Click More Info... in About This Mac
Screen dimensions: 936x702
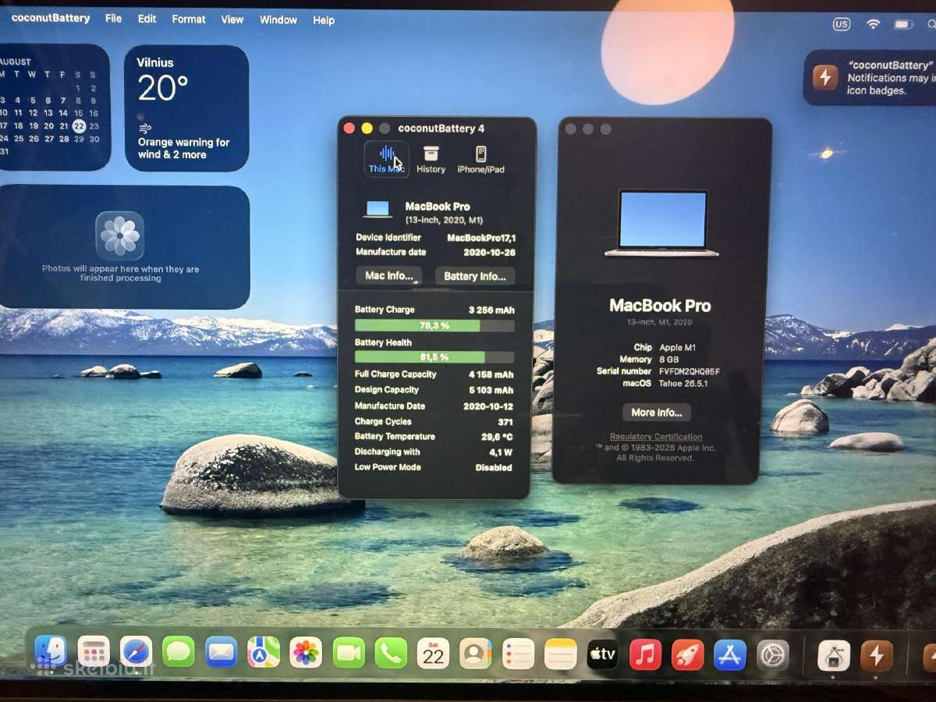(x=657, y=412)
